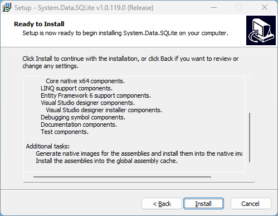Select the 'Core native x64 components.' line
Screen dimensions: 278x216
85,81
